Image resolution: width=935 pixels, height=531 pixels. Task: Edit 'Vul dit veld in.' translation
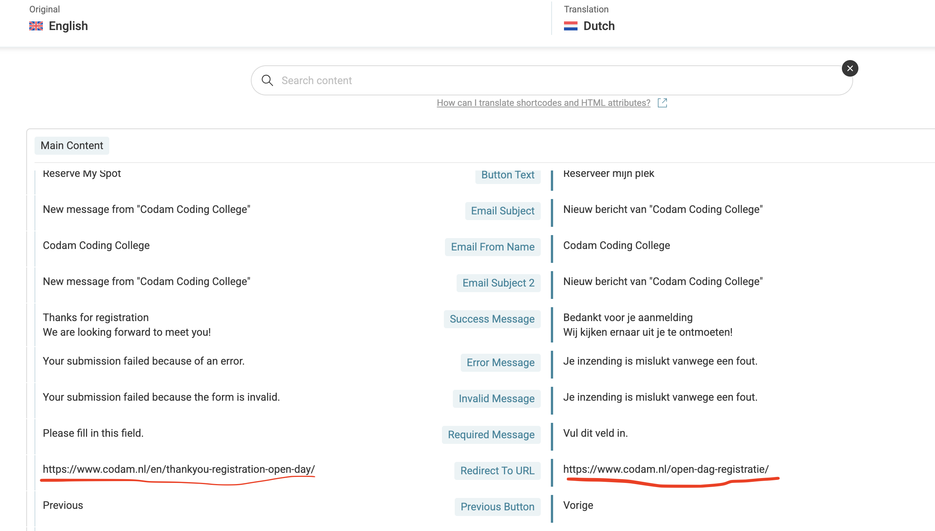point(595,433)
